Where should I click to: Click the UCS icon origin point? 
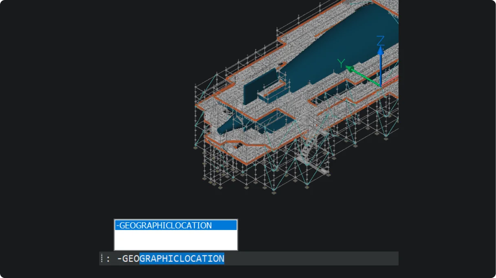pos(380,86)
